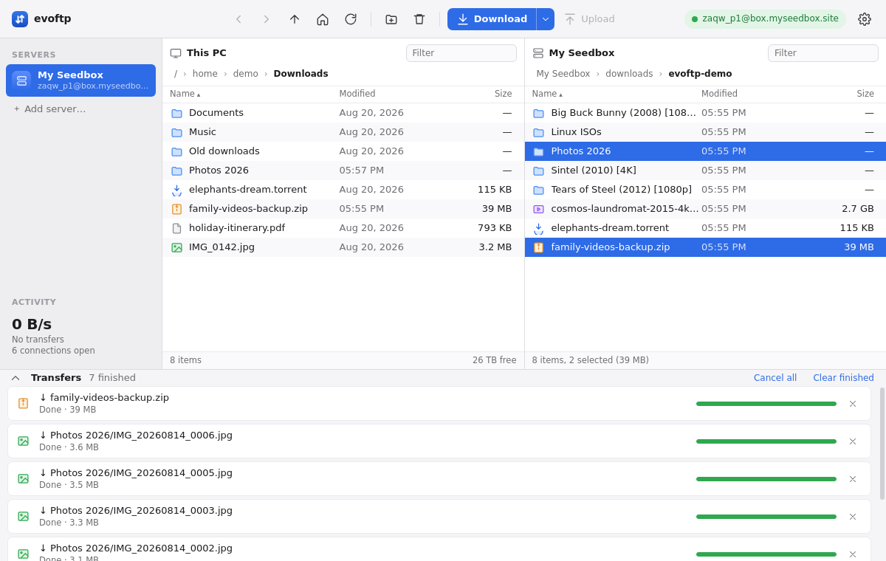Viewport: 886px width, 561px height.
Task: Click the family-videos-backup.zip progress bar
Action: click(x=766, y=404)
